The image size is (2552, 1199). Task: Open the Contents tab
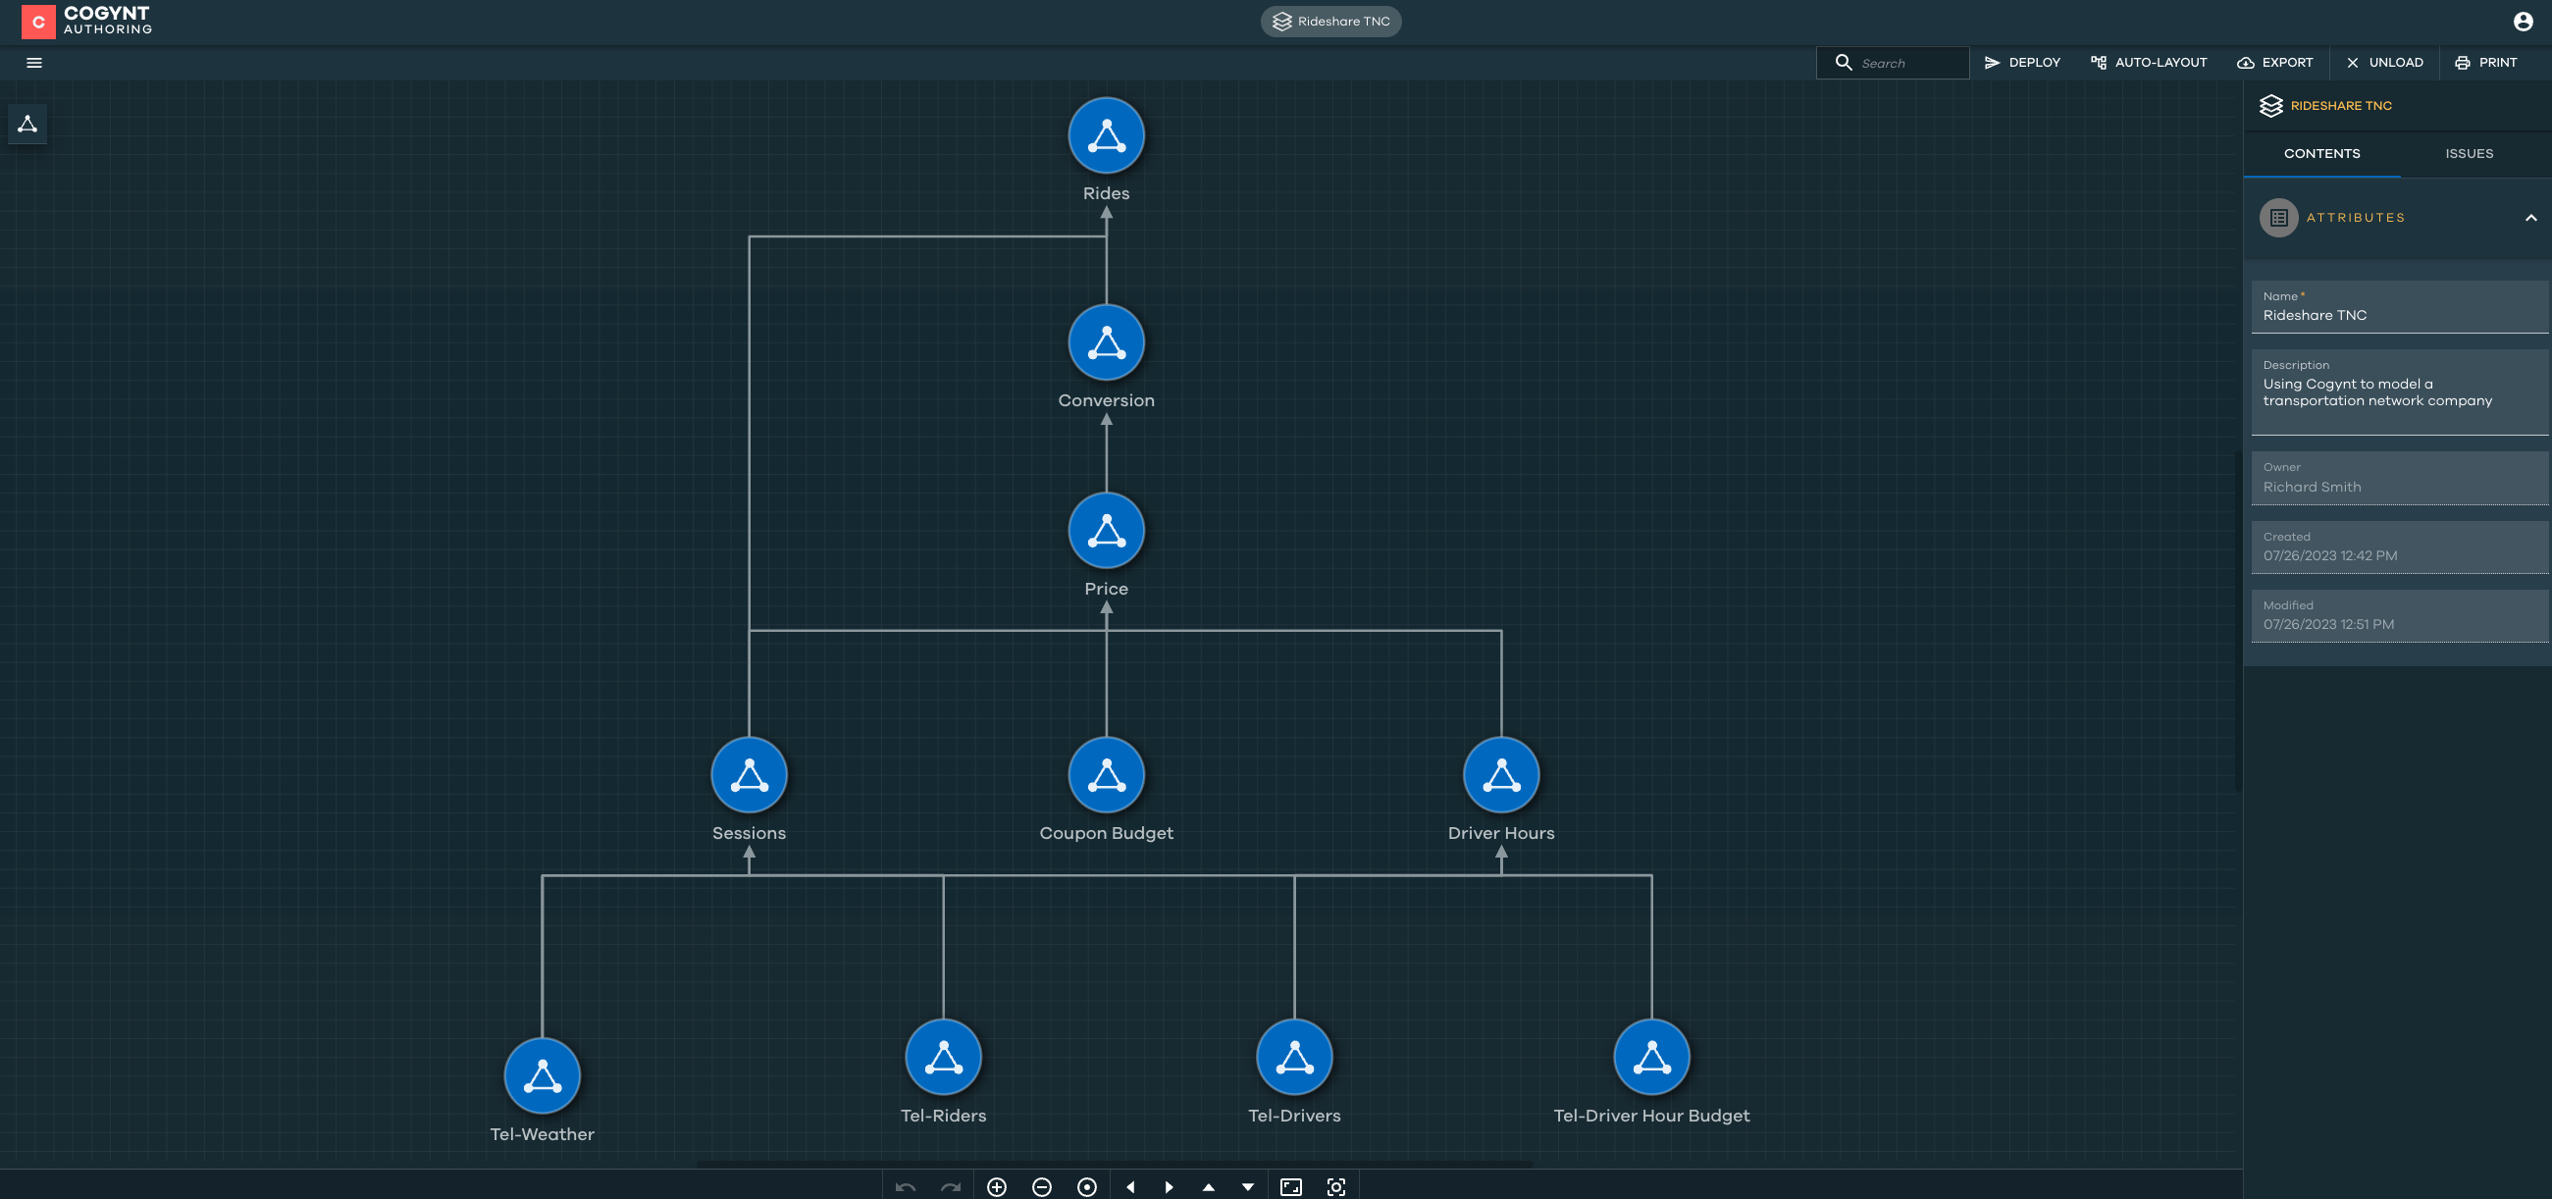(2322, 154)
